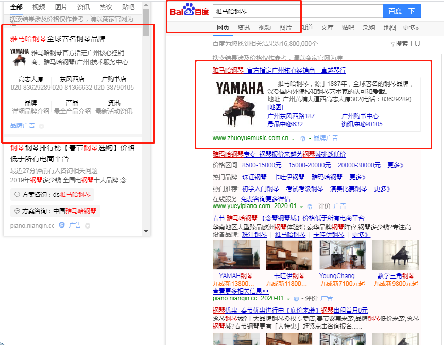Viewport: 444px width, 345px height.
Task: Click the verification badge beside www.zhuoyuemusic.com.cn
Action: click(x=303, y=138)
